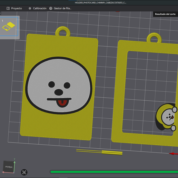Click the yellow purge line on the bed

point(99,152)
